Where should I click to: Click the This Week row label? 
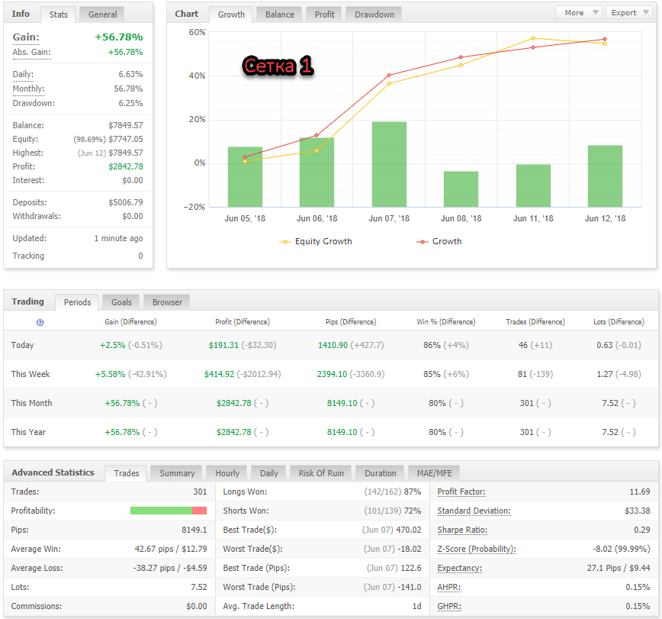31,374
